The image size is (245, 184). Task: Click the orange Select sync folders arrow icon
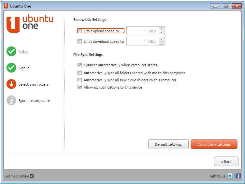(x=11, y=84)
